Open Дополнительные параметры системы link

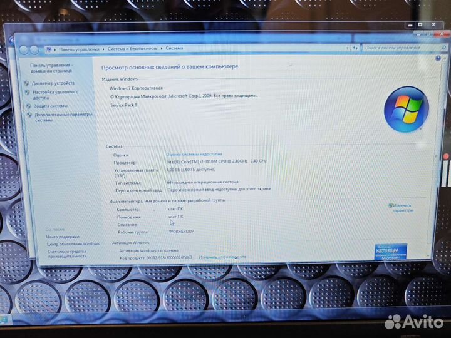pos(63,117)
